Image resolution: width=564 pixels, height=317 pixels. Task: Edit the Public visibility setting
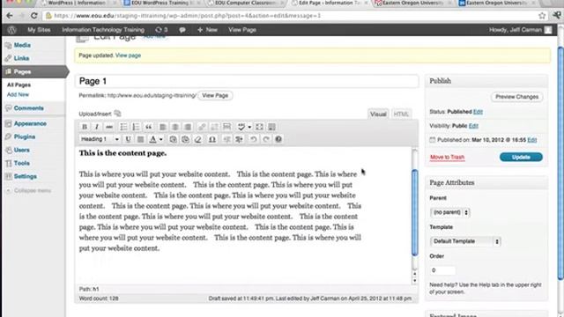[x=473, y=126]
